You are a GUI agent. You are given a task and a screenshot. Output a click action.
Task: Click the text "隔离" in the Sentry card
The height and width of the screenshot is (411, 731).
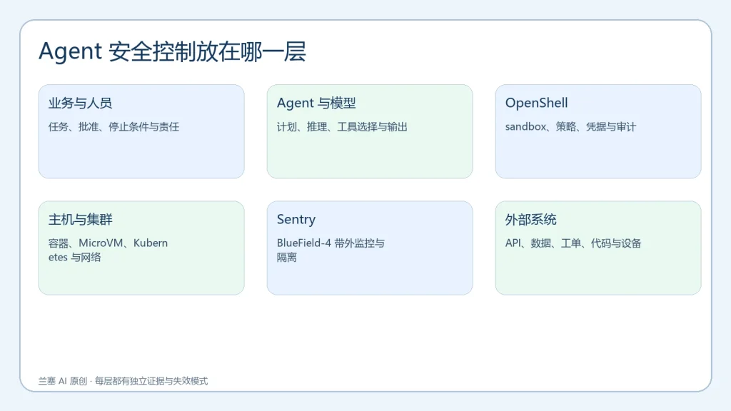pos(287,257)
